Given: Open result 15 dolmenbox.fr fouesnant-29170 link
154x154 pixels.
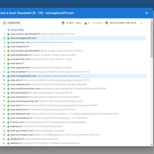Looking at the screenshot, I should point(41,93).
